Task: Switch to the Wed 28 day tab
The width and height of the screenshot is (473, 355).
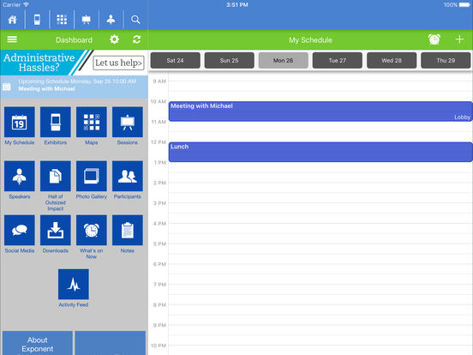Action: (392, 60)
